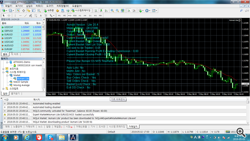
Task: Open the 도구(T) menu
Action: [50, 6]
